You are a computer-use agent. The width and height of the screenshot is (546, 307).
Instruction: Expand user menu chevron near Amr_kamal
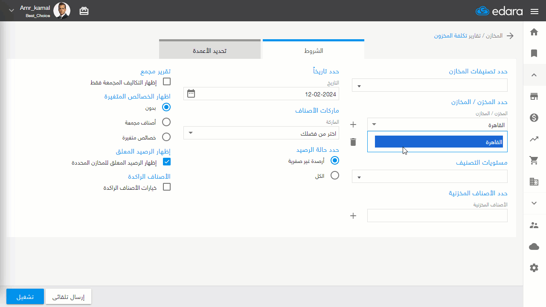pos(12,11)
